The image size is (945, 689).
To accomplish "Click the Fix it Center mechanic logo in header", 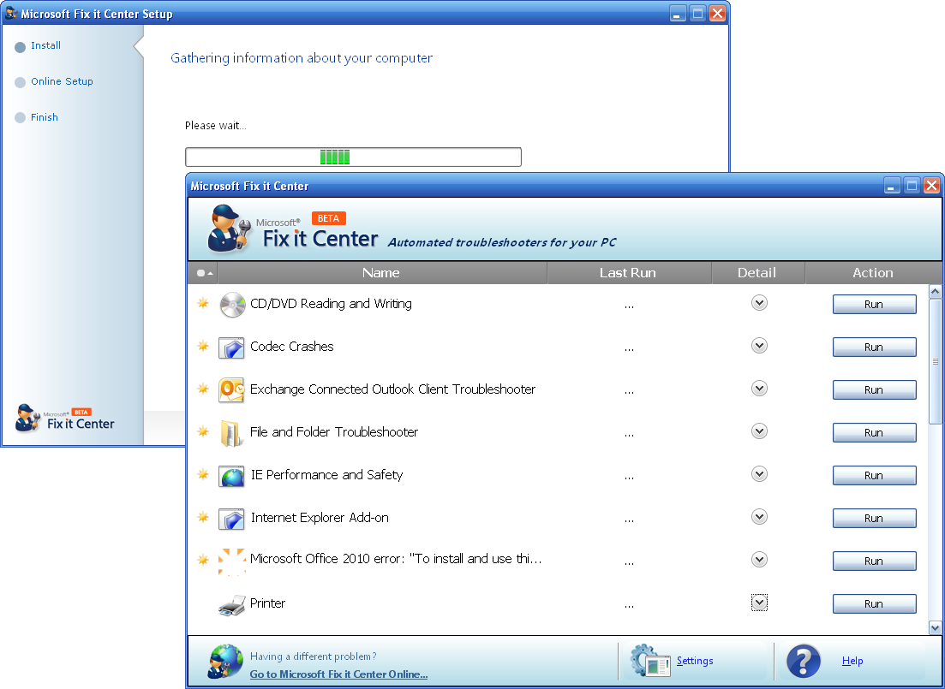I will pos(229,229).
